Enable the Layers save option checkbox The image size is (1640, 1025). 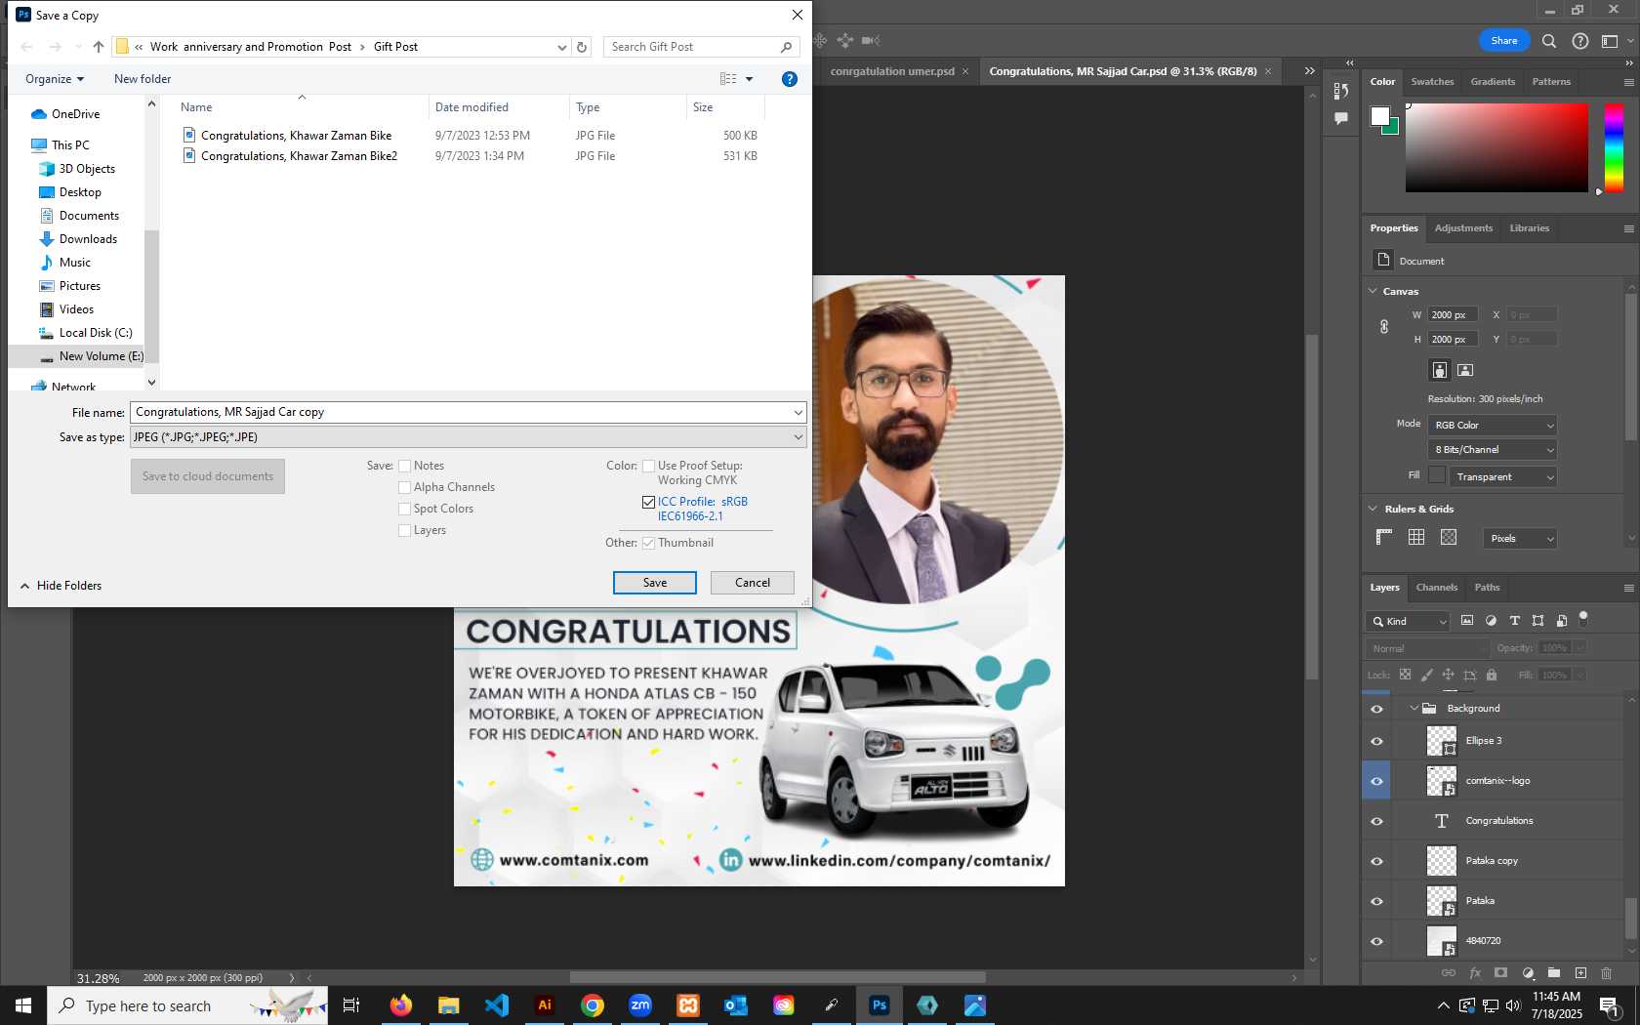[404, 530]
